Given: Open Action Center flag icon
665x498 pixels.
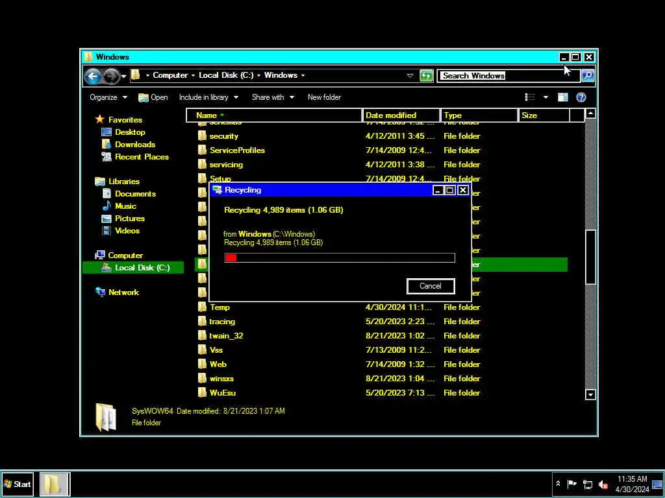Looking at the screenshot, I should click(x=571, y=484).
